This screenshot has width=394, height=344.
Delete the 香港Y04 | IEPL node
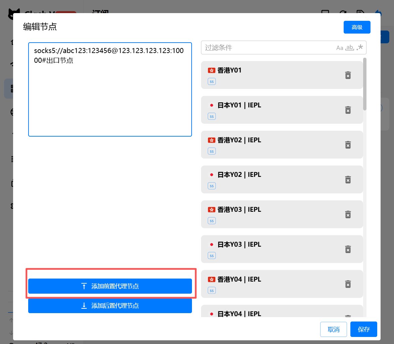click(348, 285)
